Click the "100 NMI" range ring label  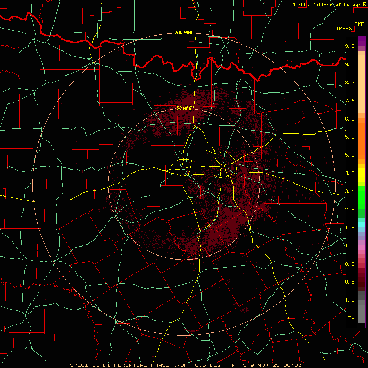(x=184, y=32)
